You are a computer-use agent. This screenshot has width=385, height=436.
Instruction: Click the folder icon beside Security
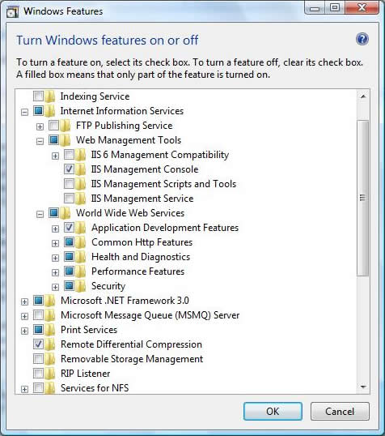click(81, 286)
